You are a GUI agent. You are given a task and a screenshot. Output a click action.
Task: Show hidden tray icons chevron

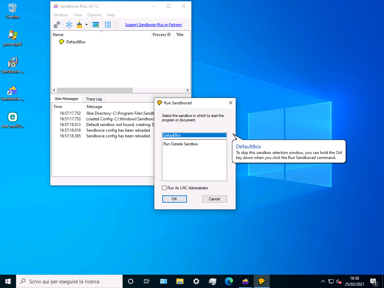point(323,281)
